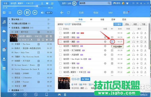
Task: Open the 标准 mode dropdown
Action: 6,3
